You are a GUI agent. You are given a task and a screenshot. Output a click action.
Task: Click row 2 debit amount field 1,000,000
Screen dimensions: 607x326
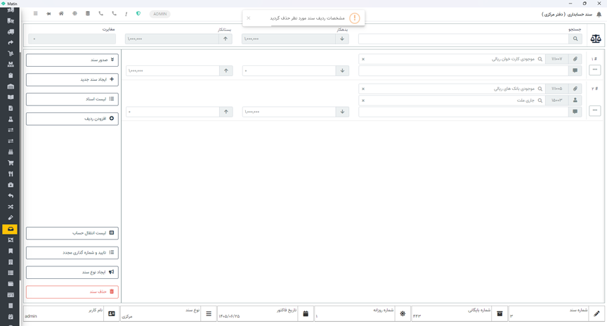[289, 112]
